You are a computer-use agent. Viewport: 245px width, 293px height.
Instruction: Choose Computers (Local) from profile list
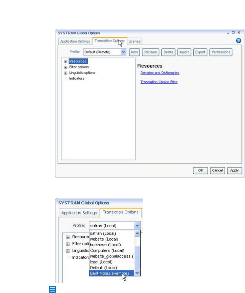(x=112, y=250)
